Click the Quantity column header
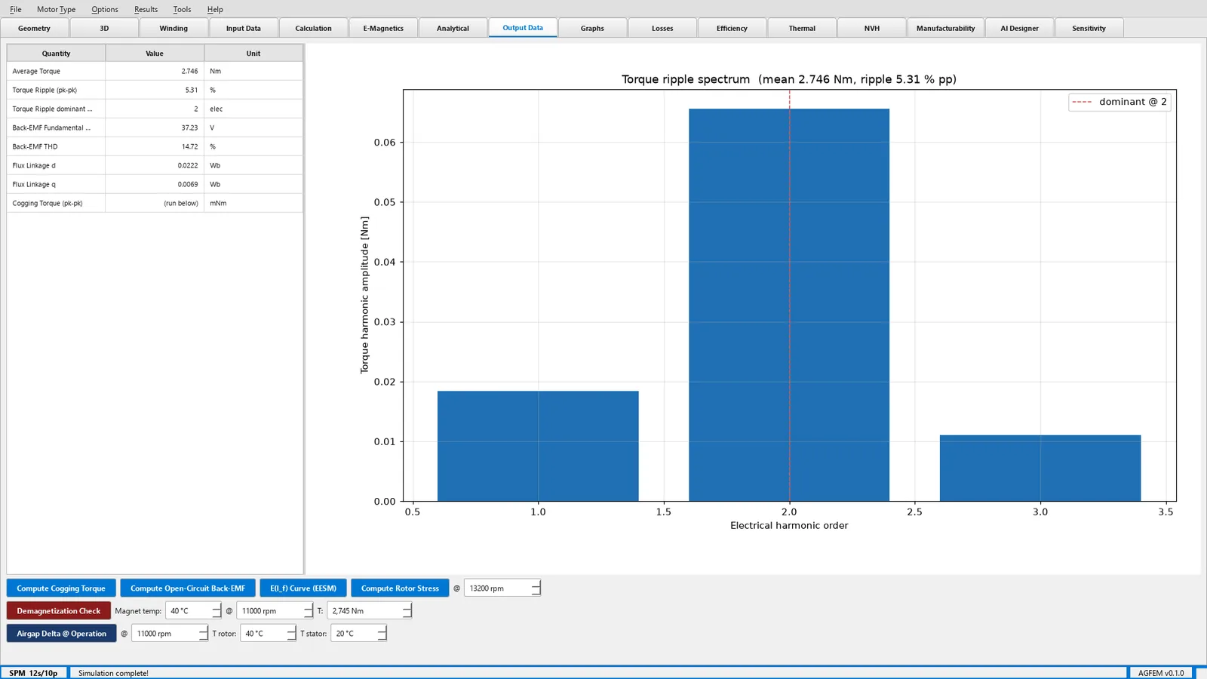This screenshot has height=679, width=1207. coord(56,54)
